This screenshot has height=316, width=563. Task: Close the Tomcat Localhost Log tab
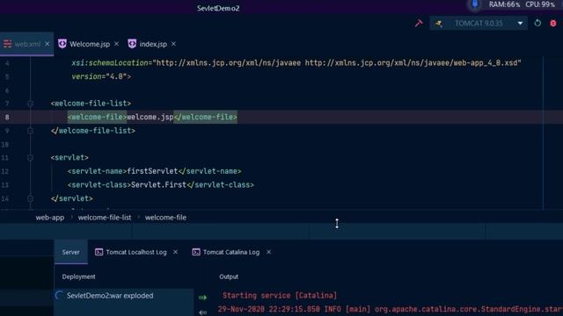175,252
